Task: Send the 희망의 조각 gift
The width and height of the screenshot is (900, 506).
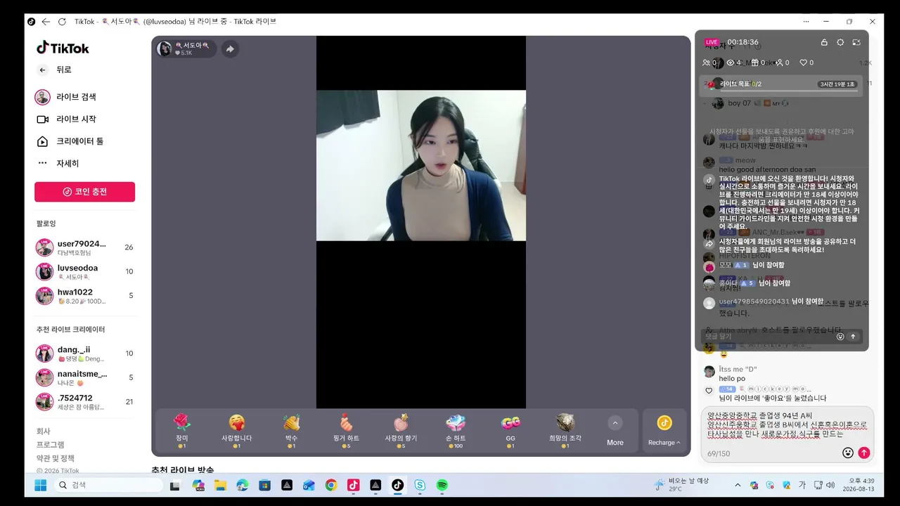Action: coord(565,430)
